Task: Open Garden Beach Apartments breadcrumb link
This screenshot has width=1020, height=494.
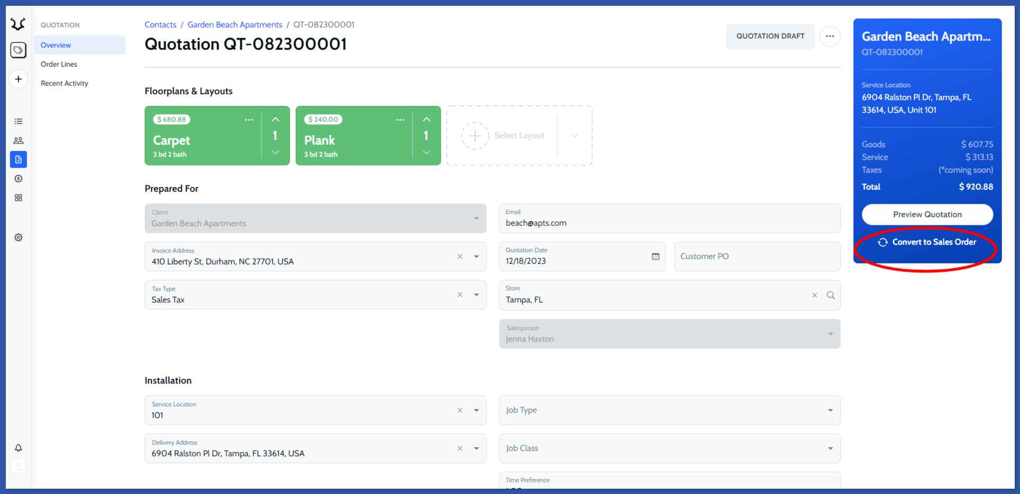Action: point(235,25)
